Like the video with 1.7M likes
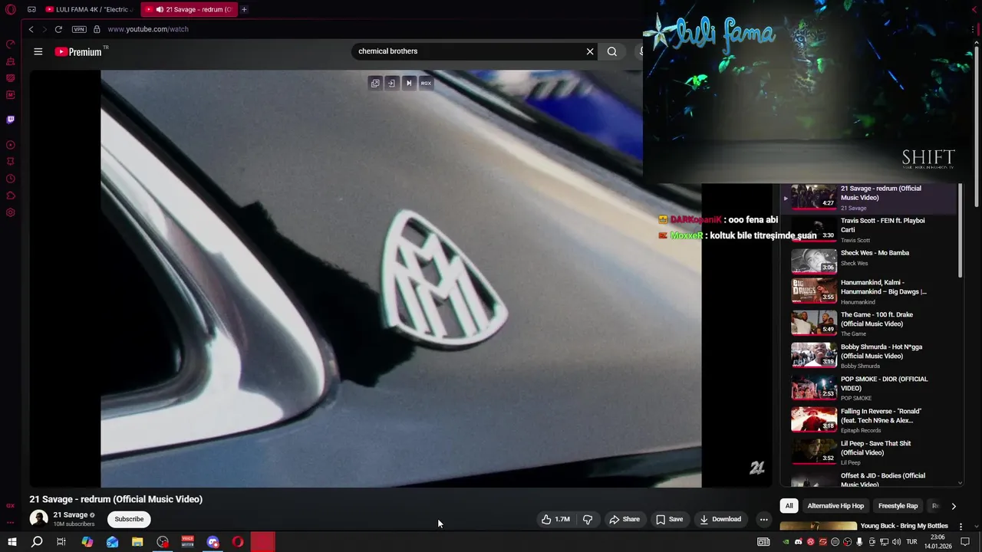The image size is (982, 552). (555, 519)
